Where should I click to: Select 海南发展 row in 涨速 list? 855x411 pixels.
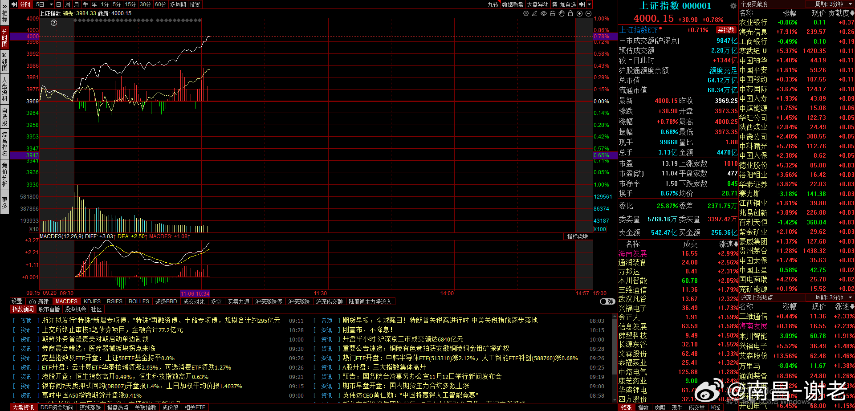[x=678, y=253]
